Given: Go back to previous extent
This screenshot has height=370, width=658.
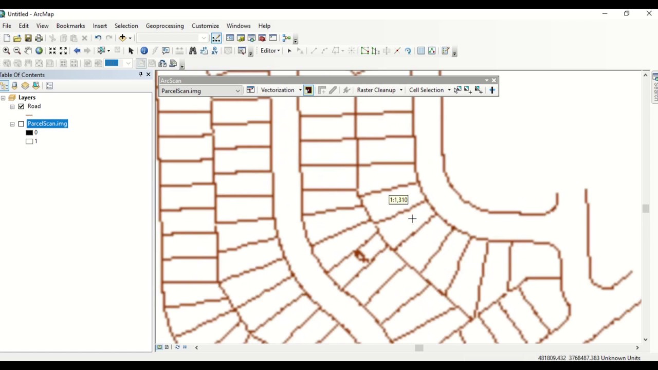Looking at the screenshot, I should pyautogui.click(x=77, y=50).
